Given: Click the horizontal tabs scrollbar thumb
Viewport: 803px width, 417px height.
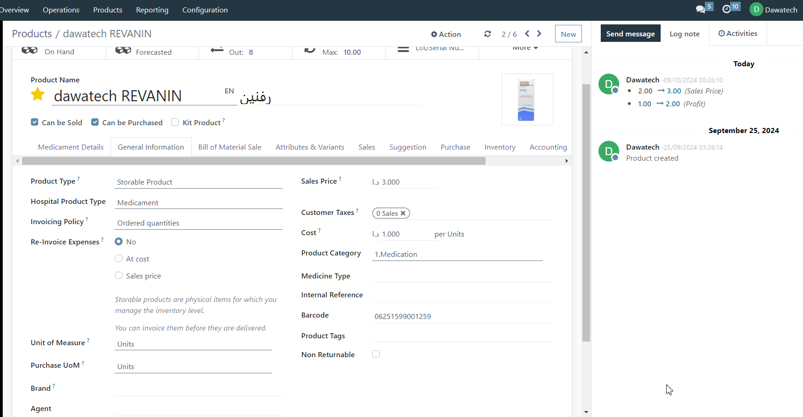Looking at the screenshot, I should click(254, 161).
